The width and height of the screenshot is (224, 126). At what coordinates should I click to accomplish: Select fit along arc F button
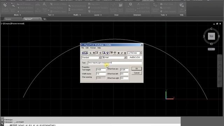(97, 53)
